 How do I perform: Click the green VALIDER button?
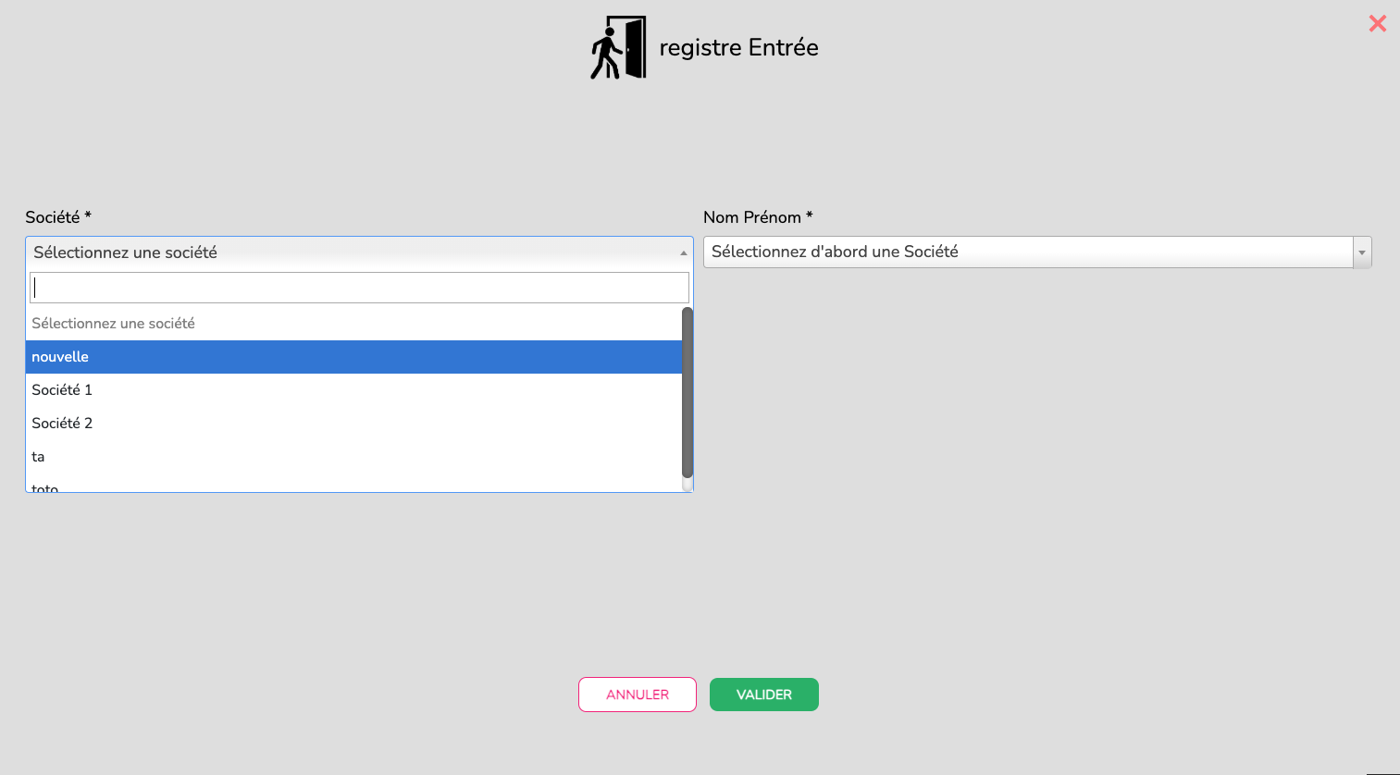click(x=764, y=695)
